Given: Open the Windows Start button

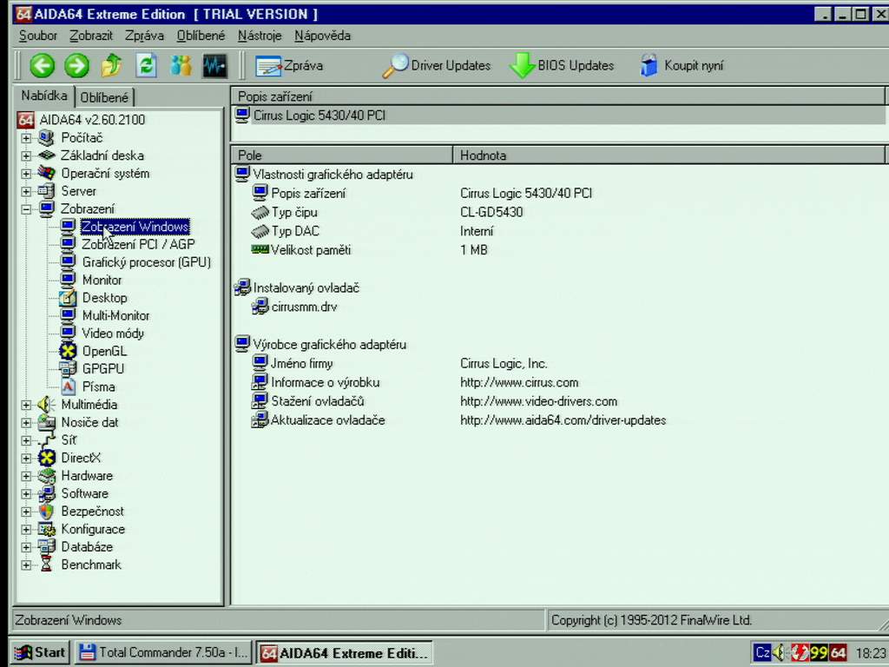Looking at the screenshot, I should pyautogui.click(x=40, y=653).
